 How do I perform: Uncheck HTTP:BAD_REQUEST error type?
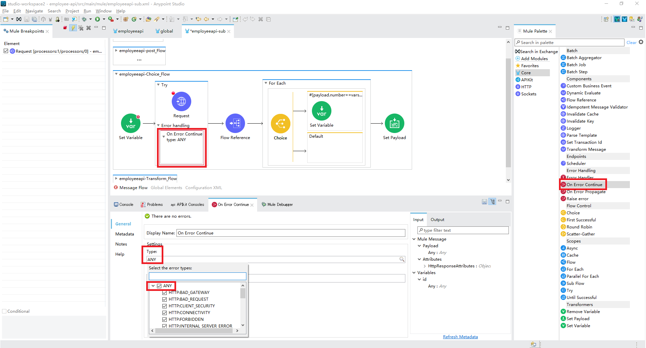coord(165,299)
